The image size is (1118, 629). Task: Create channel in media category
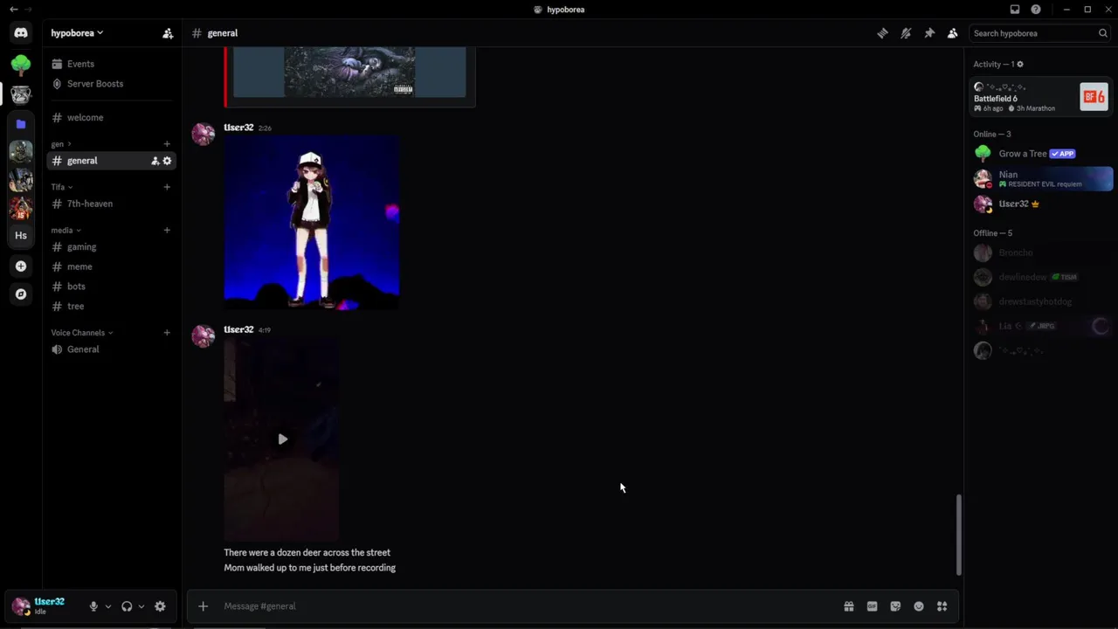click(167, 231)
